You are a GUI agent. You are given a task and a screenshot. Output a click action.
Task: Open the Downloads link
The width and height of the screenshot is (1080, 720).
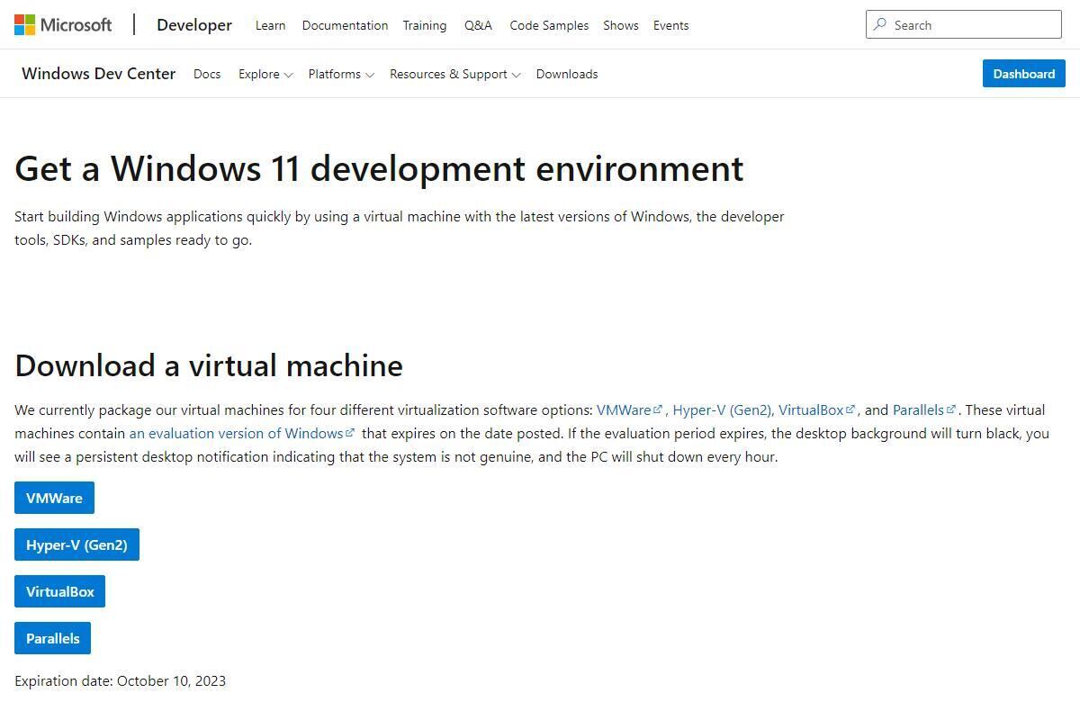[567, 74]
